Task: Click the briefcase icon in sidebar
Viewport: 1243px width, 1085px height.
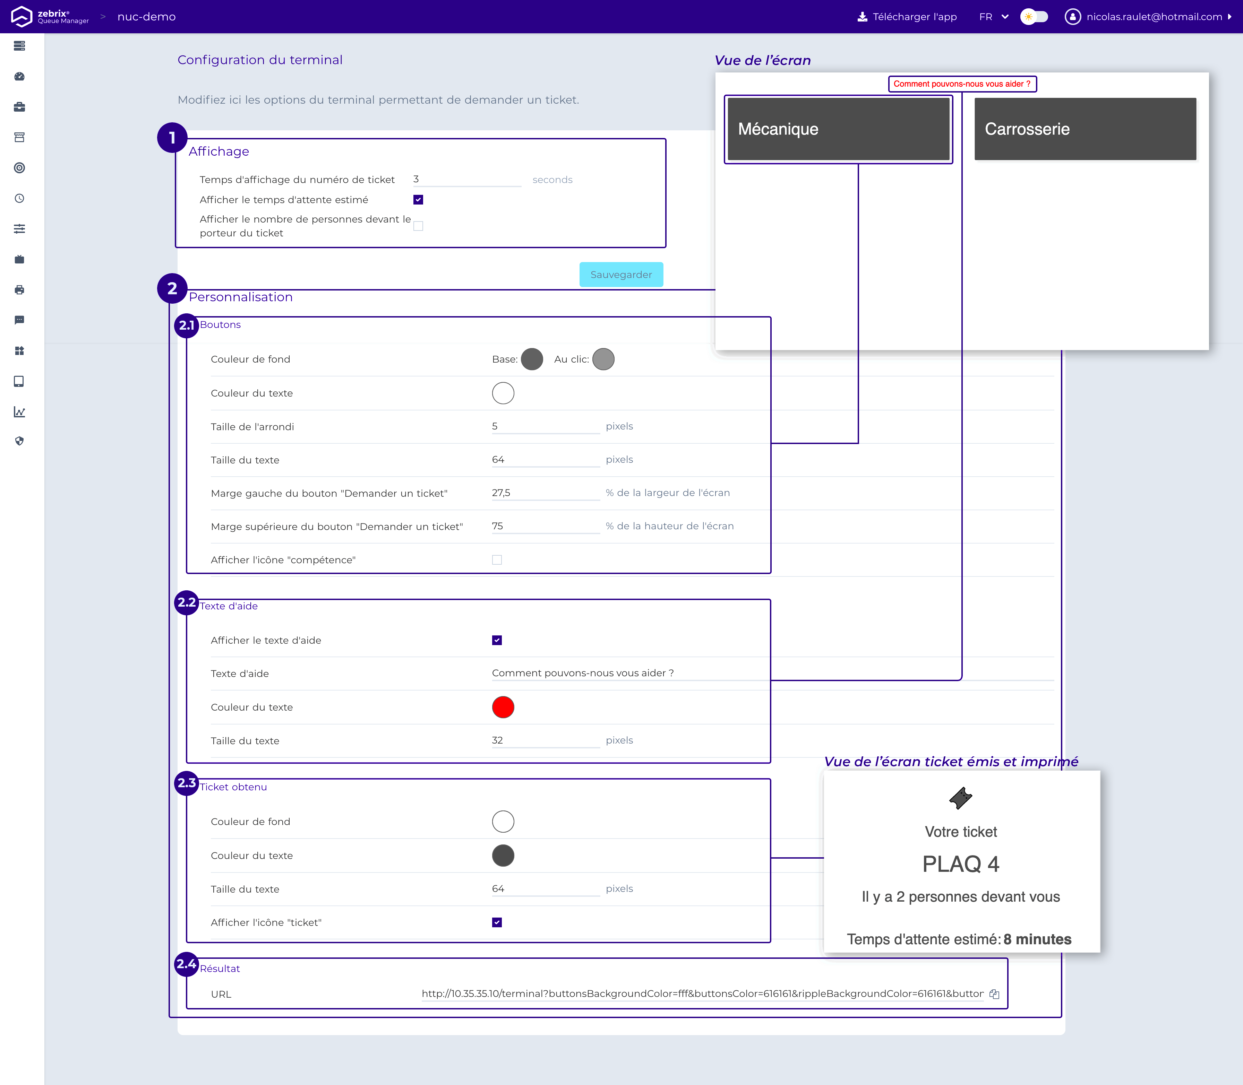Action: [19, 107]
